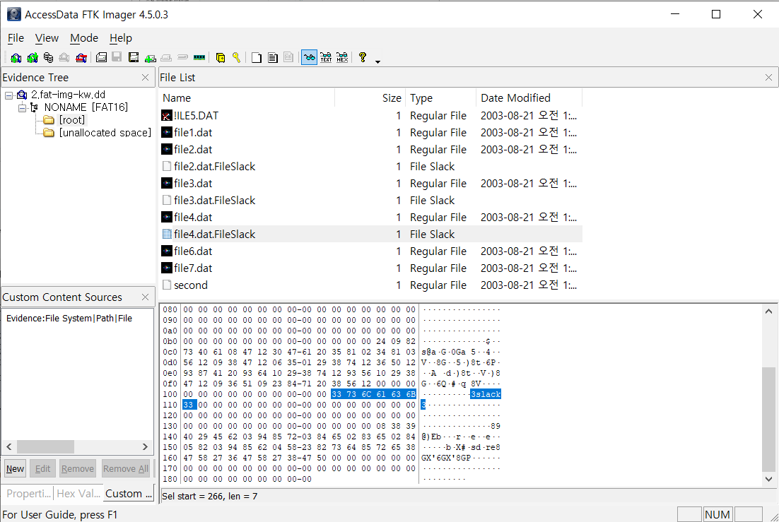Click the hex viewer vertical scrollbar thumb
Screen dimensions: 779x522
point(768,419)
